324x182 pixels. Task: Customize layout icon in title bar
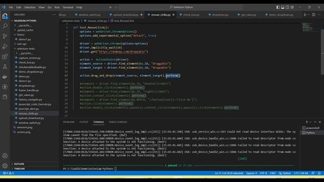point(292,7)
